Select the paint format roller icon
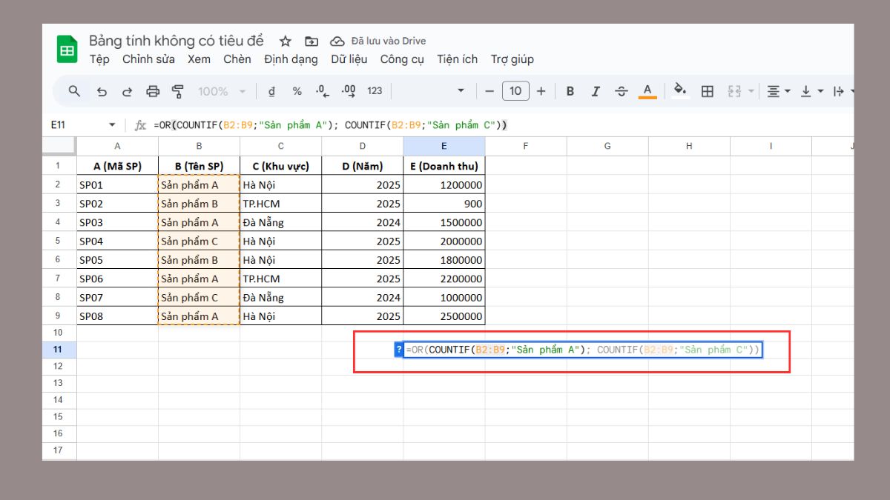 point(178,91)
